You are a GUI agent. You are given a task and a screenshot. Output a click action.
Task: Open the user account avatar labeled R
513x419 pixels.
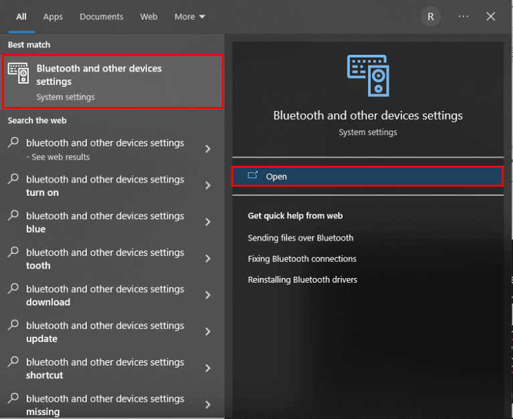tap(430, 17)
